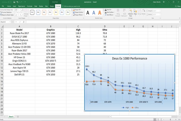Viewport: 181px width, 121px height.
Task: Click the Share button
Action: [178, 6]
